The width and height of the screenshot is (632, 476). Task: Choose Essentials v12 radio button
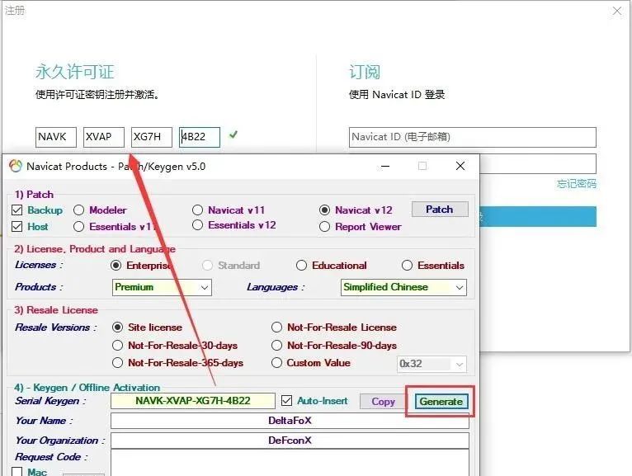[197, 225]
